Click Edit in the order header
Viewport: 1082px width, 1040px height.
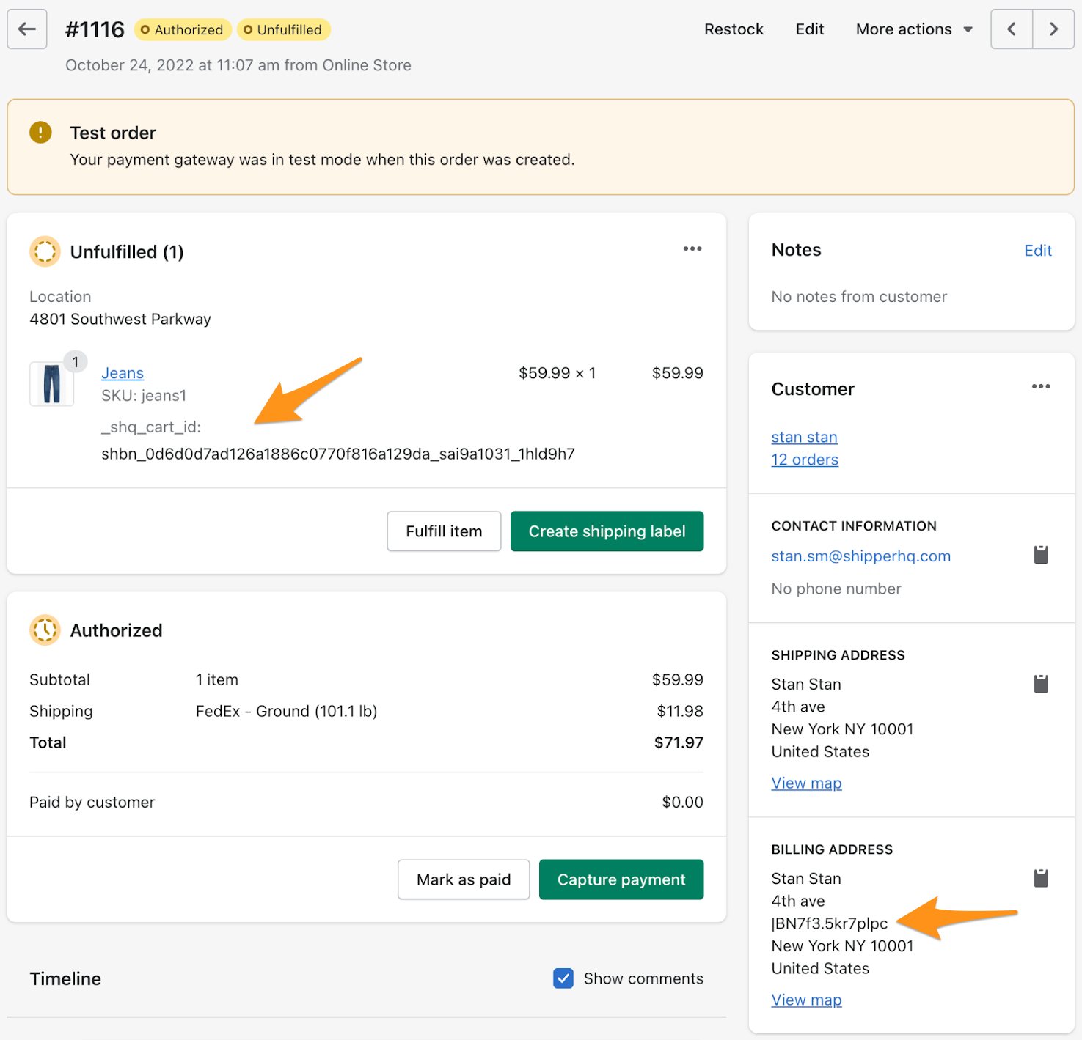pos(809,29)
